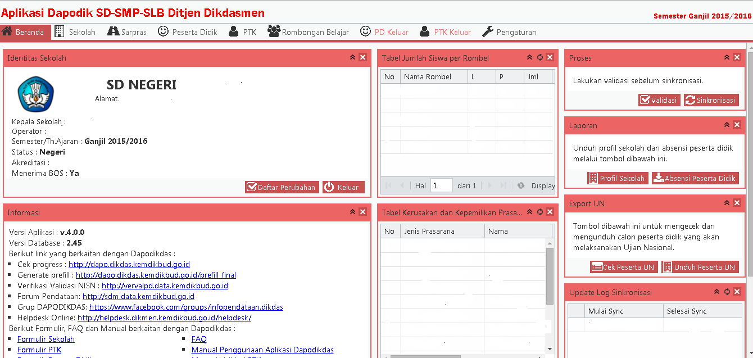Open the Generate prefill link
The width and height of the screenshot is (753, 358).
(x=156, y=275)
